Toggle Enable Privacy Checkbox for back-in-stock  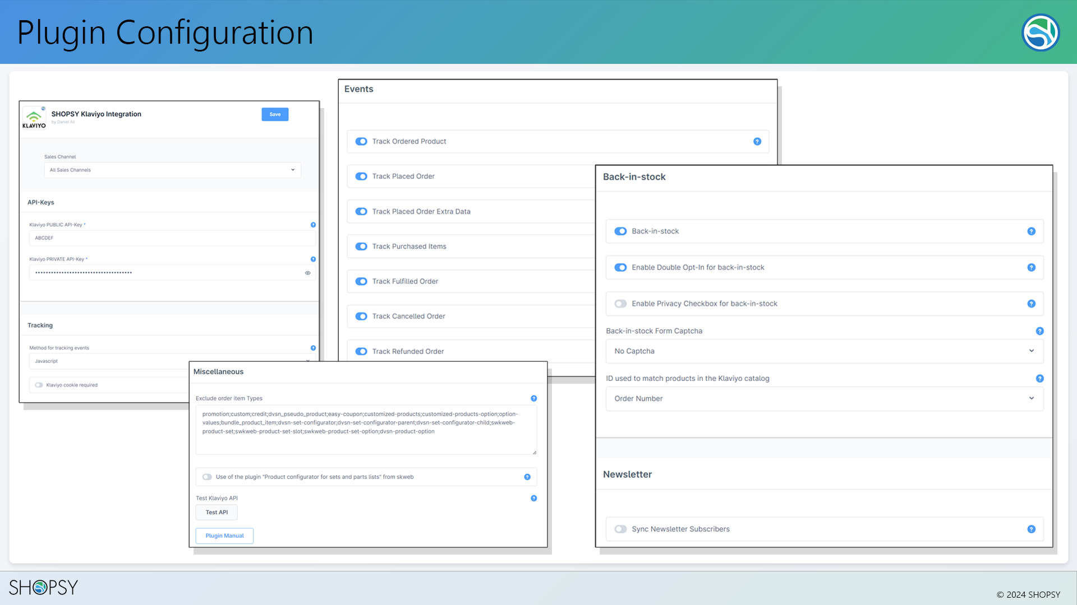pyautogui.click(x=620, y=304)
